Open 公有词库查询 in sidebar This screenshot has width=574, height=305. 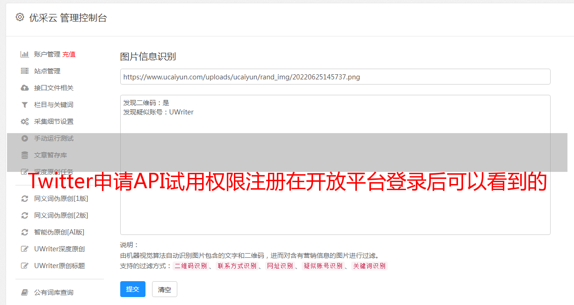(54, 292)
